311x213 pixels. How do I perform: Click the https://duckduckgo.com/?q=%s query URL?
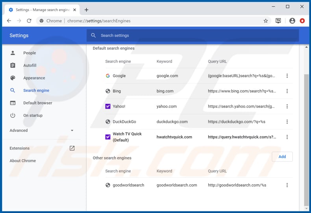[x=237, y=121]
